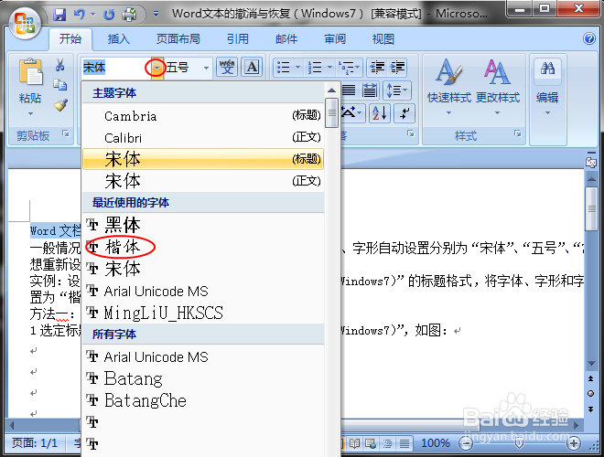Switch to the 引用 tab

(237, 39)
